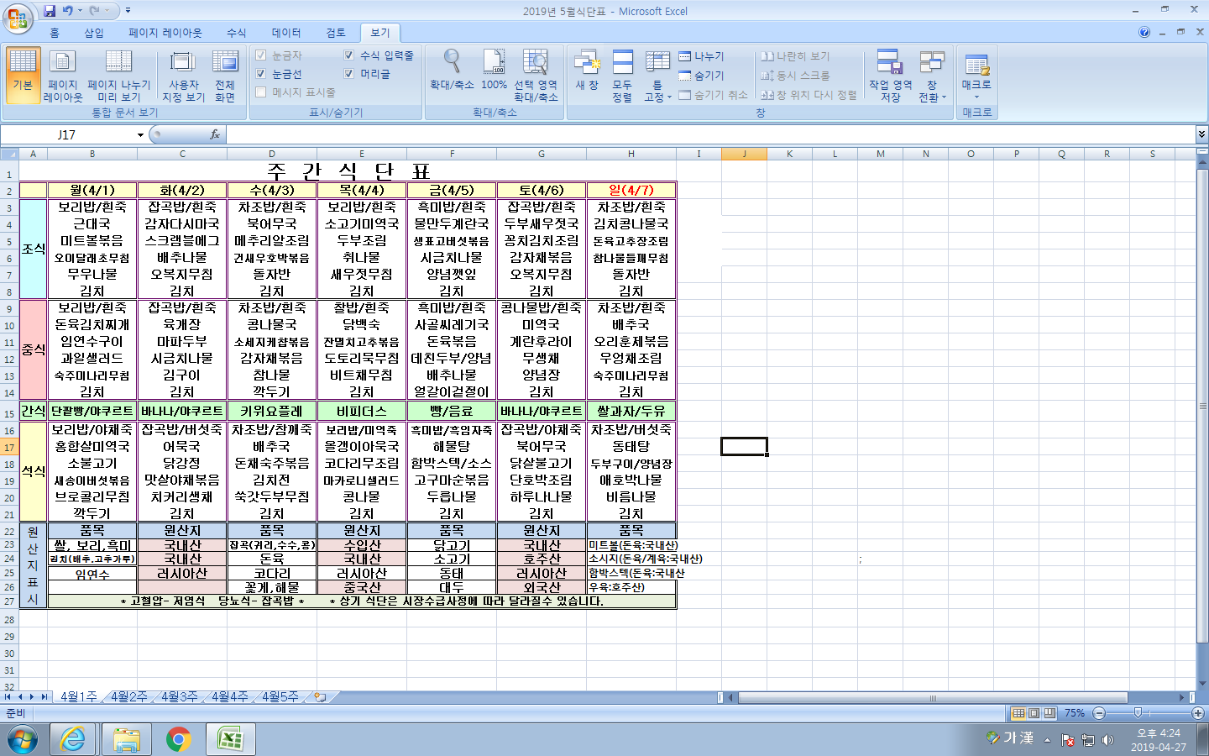
Task: Click the Office button logo
Action: click(17, 18)
